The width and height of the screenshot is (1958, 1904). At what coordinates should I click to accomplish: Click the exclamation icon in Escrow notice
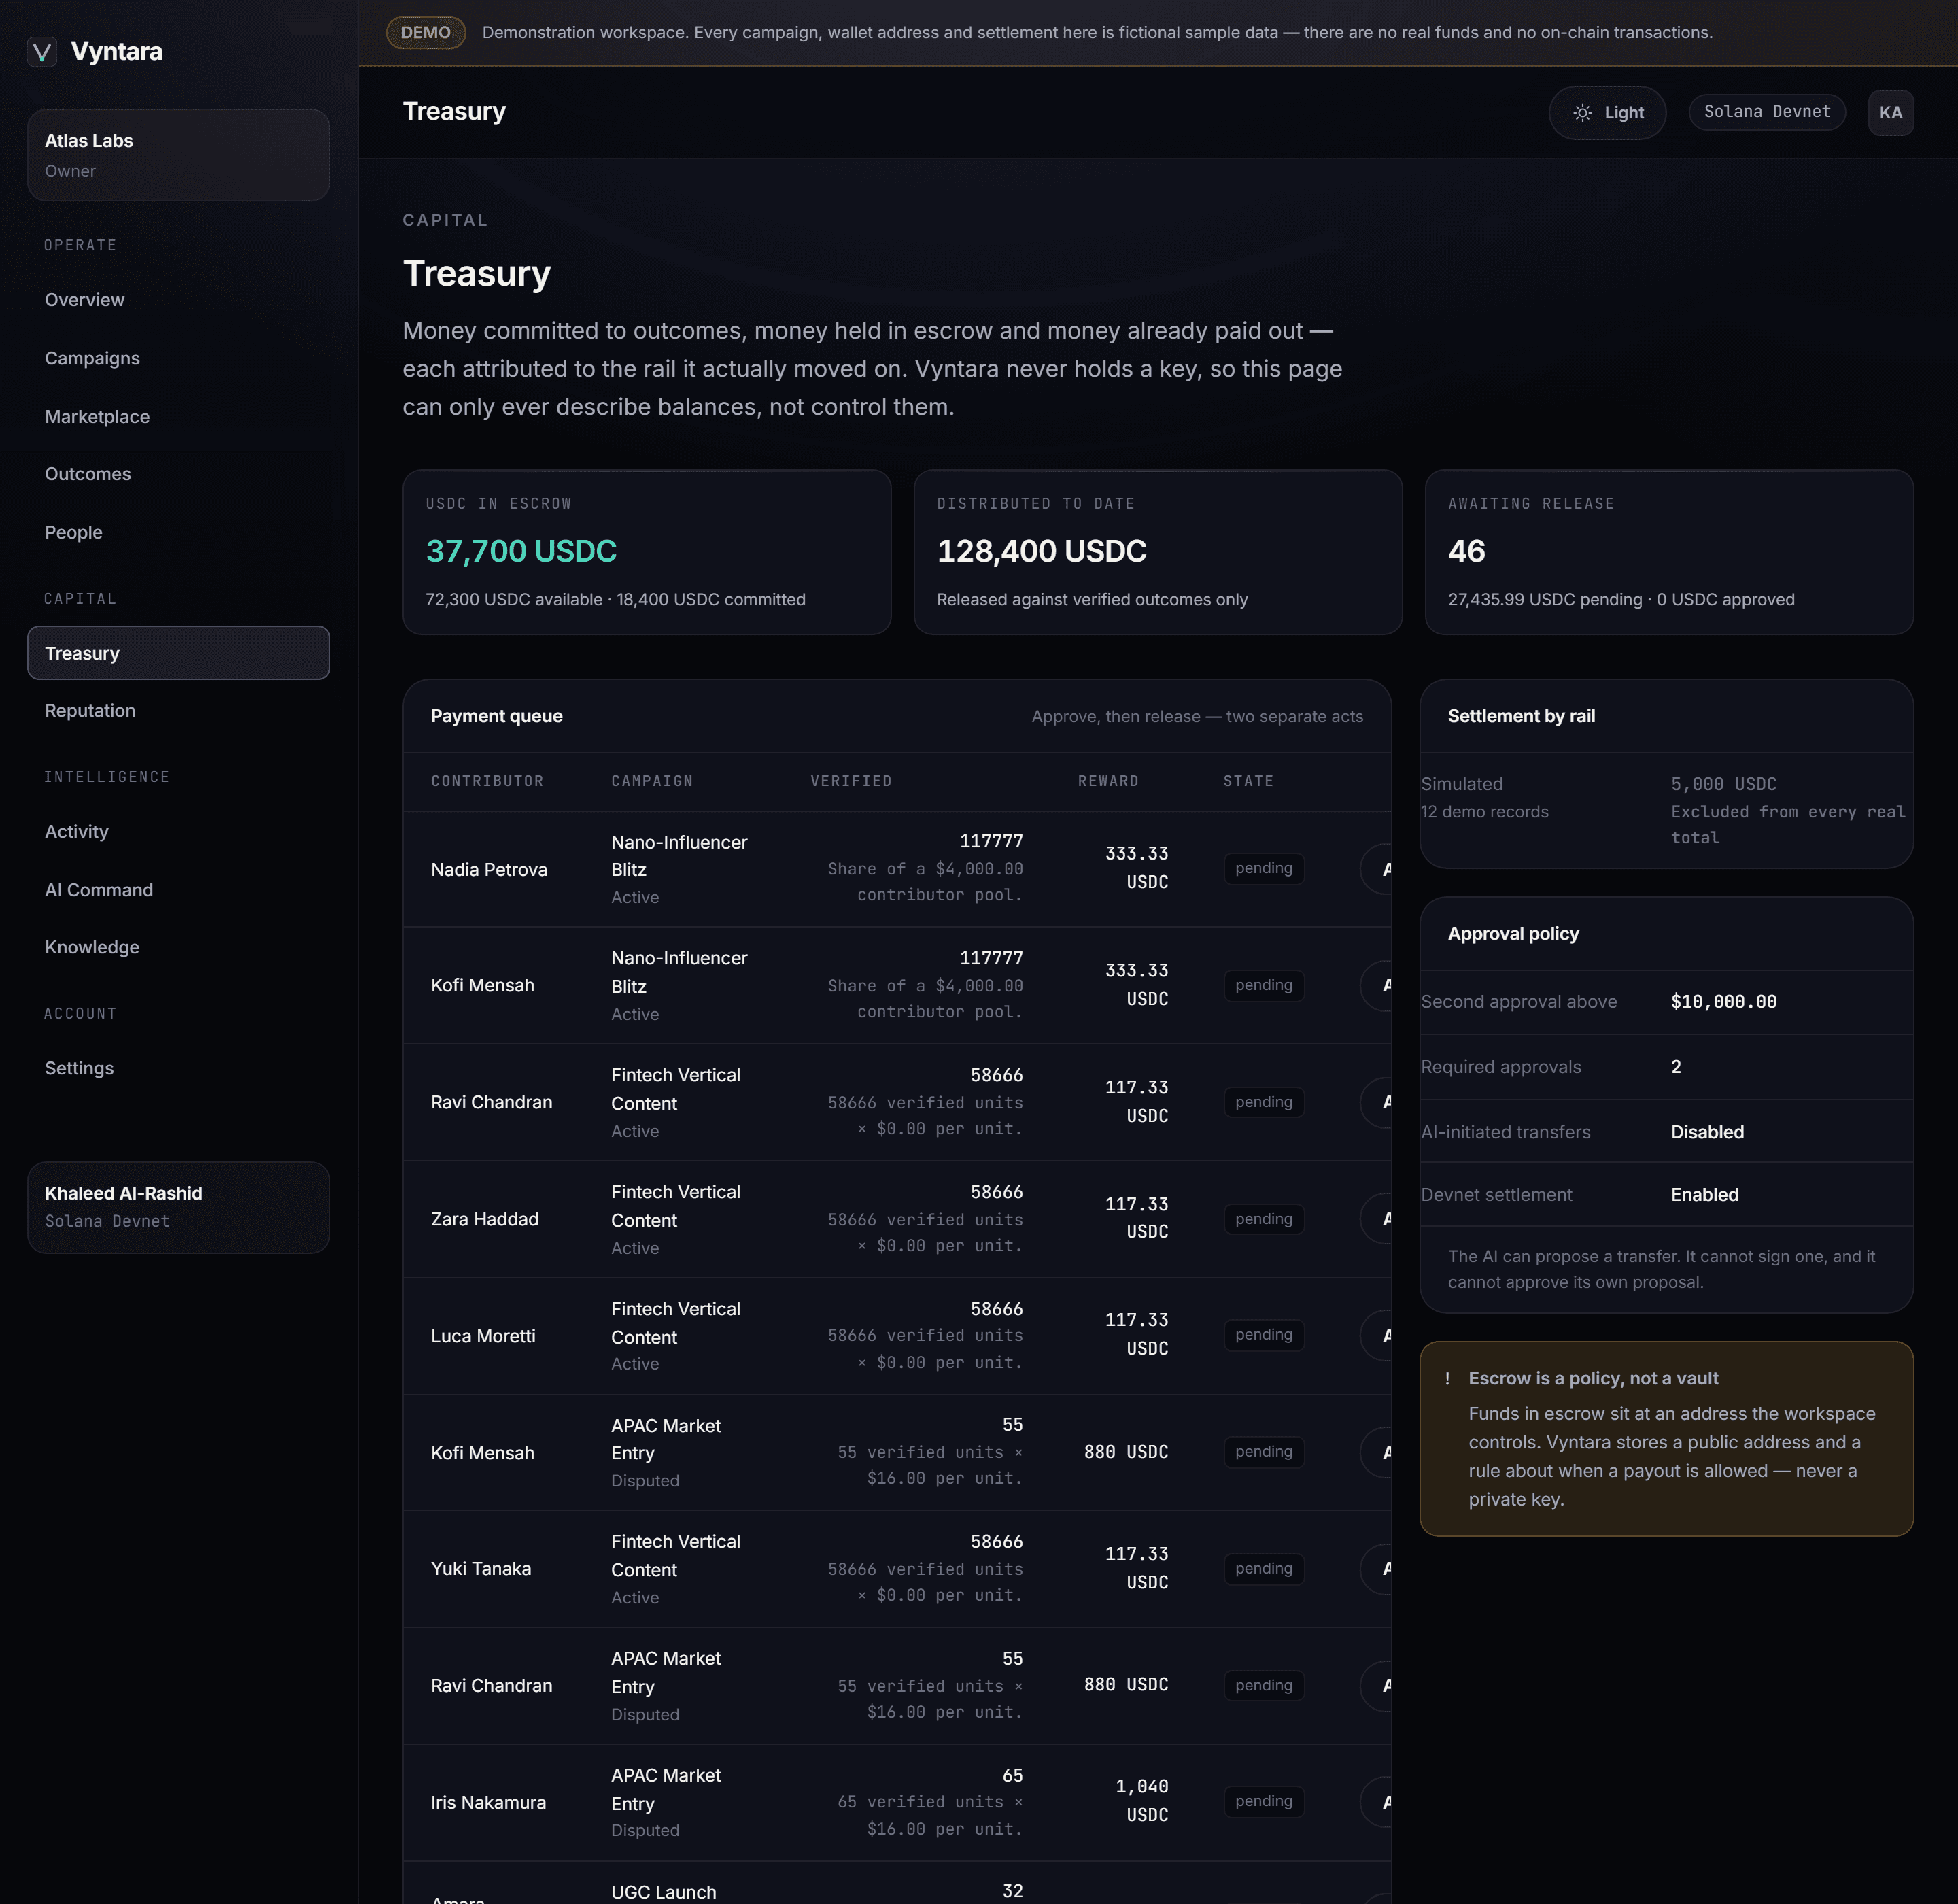pyautogui.click(x=1447, y=1378)
